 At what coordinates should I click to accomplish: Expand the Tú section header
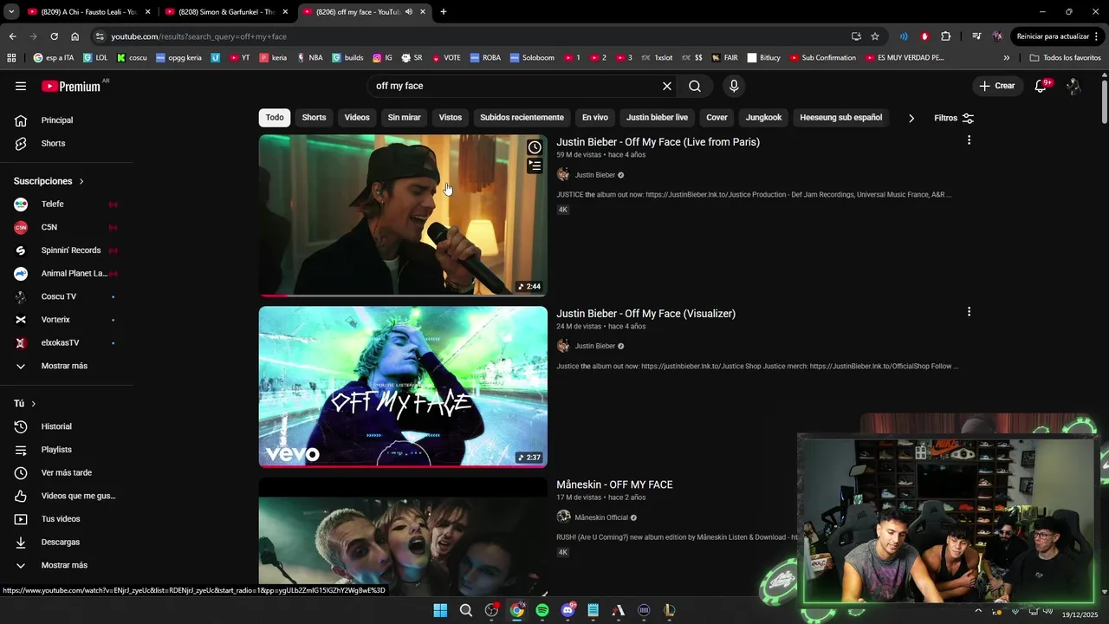pyautogui.click(x=25, y=404)
